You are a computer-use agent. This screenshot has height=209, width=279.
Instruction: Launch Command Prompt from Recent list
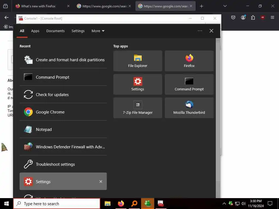coord(63,77)
